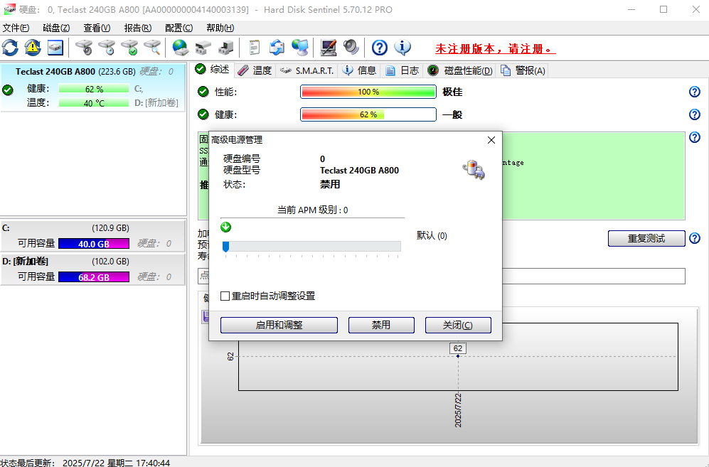Open the 报告(R) menu
The width and height of the screenshot is (709, 467).
[138, 28]
